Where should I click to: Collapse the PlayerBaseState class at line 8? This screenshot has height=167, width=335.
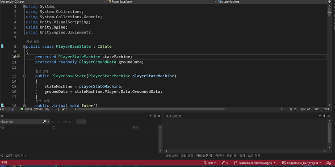click(25, 46)
